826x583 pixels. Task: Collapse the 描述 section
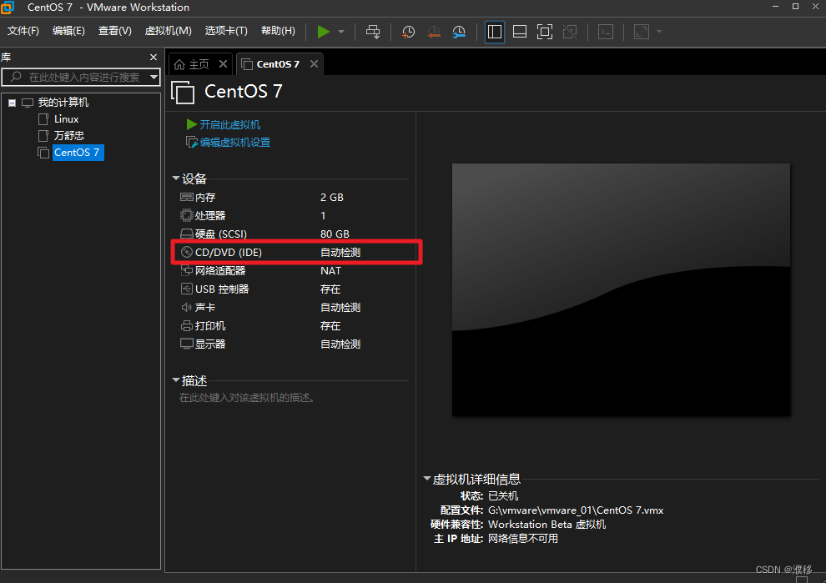click(176, 379)
